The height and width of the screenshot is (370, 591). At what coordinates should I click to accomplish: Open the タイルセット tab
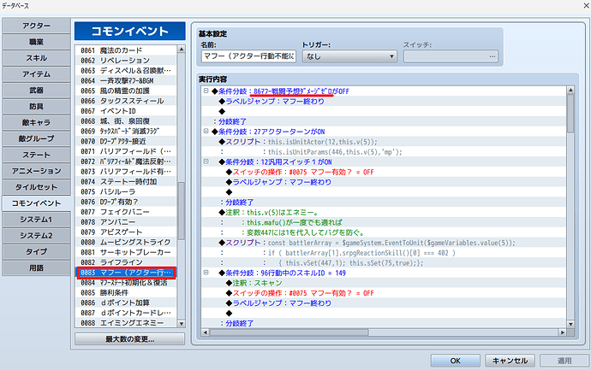36,187
